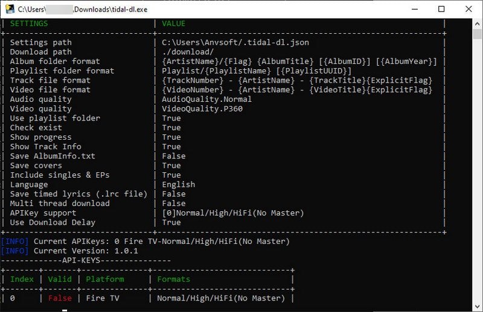Click the Fire TV platform cell
Screen dimensions: 483x312
pos(105,298)
